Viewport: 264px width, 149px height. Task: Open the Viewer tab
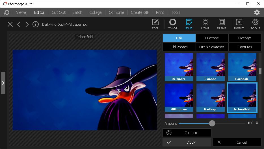pyautogui.click(x=22, y=12)
